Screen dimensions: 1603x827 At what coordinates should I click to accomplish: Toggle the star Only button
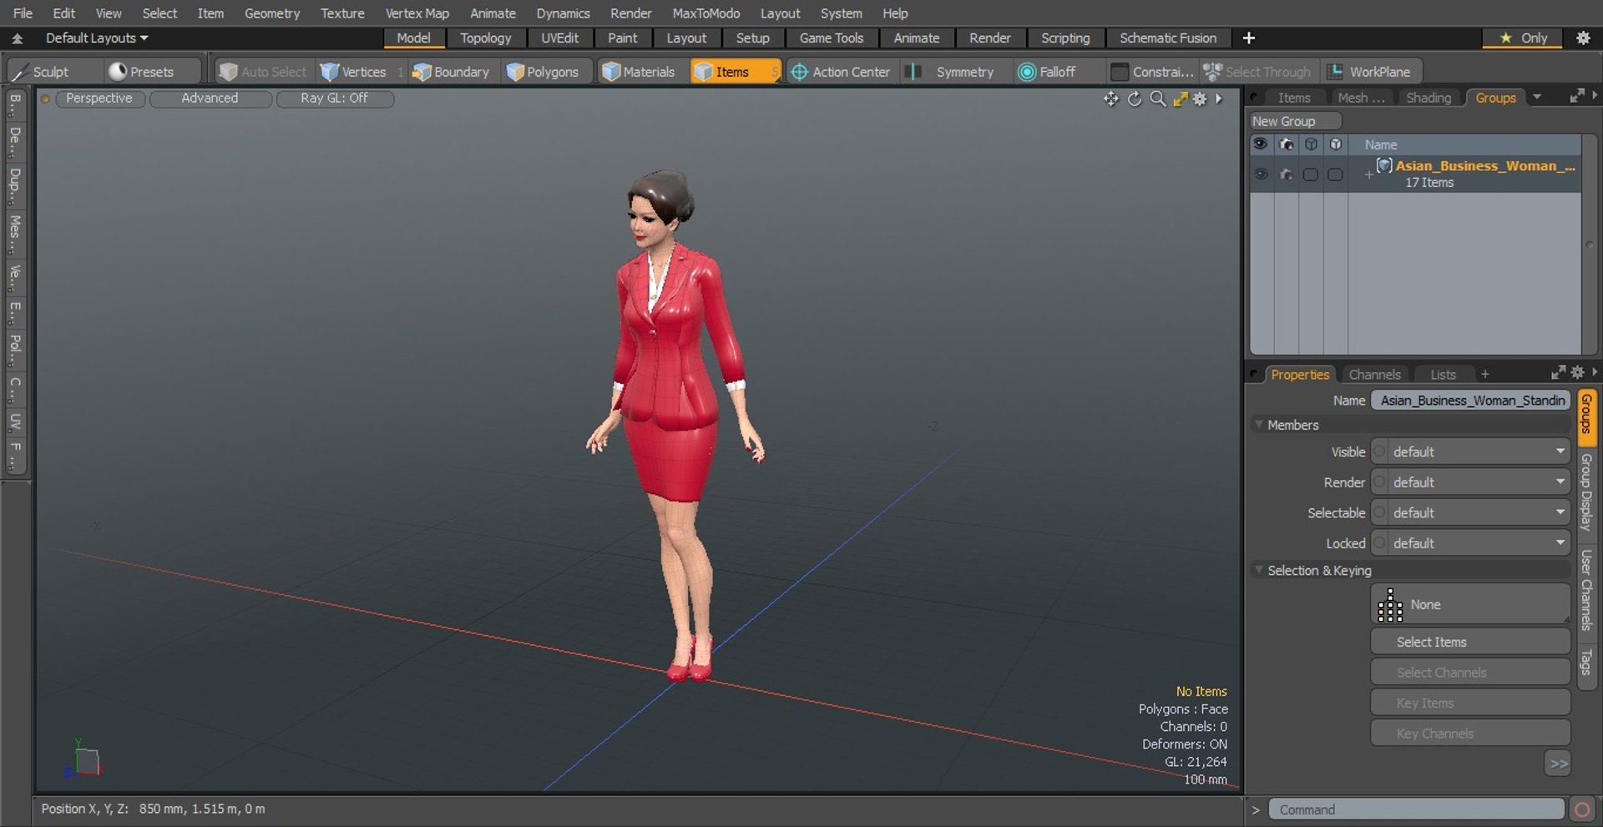[1523, 38]
